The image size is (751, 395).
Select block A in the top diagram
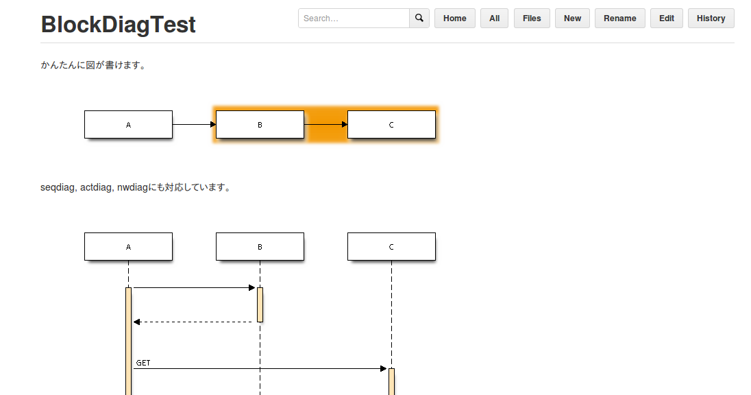[x=128, y=124]
